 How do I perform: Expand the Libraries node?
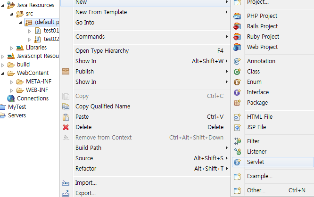[x=12, y=48]
